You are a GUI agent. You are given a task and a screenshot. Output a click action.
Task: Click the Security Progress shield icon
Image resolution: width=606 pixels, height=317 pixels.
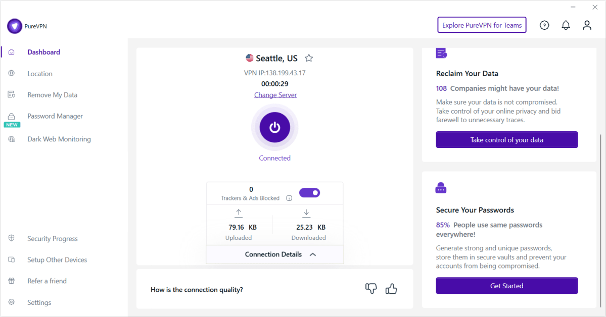click(x=12, y=238)
